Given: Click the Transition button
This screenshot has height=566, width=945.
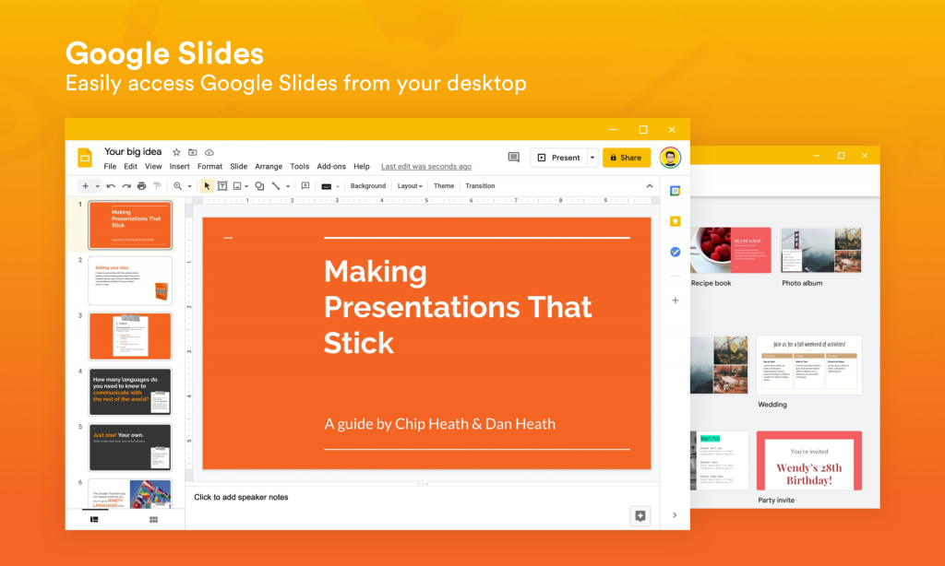Looking at the screenshot, I should click(480, 186).
